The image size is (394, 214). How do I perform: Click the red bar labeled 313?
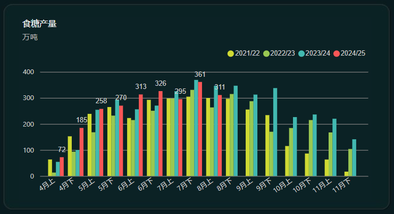141,136
